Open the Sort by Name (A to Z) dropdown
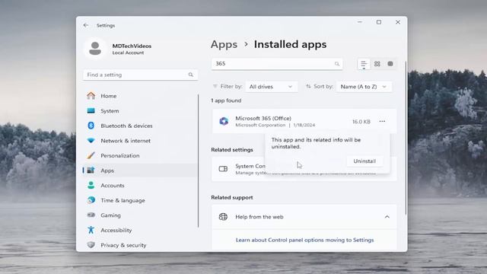 (364, 87)
